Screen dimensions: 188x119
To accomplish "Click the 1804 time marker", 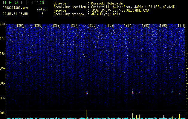I will click(74, 26).
